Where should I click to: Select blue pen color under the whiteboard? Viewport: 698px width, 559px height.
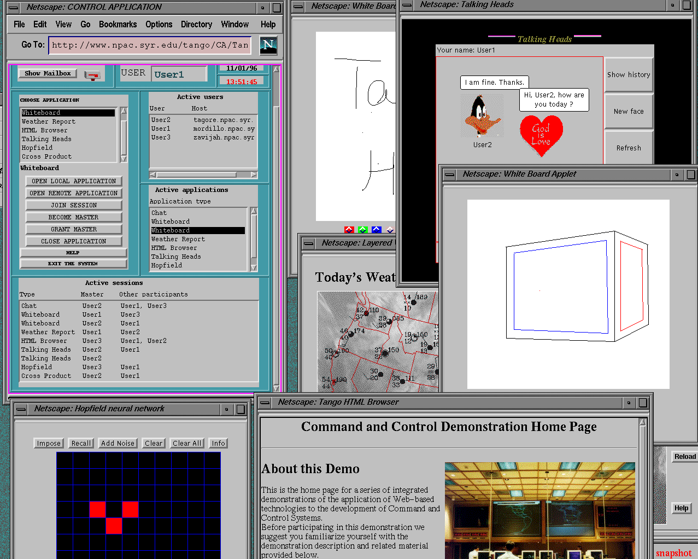click(x=377, y=230)
